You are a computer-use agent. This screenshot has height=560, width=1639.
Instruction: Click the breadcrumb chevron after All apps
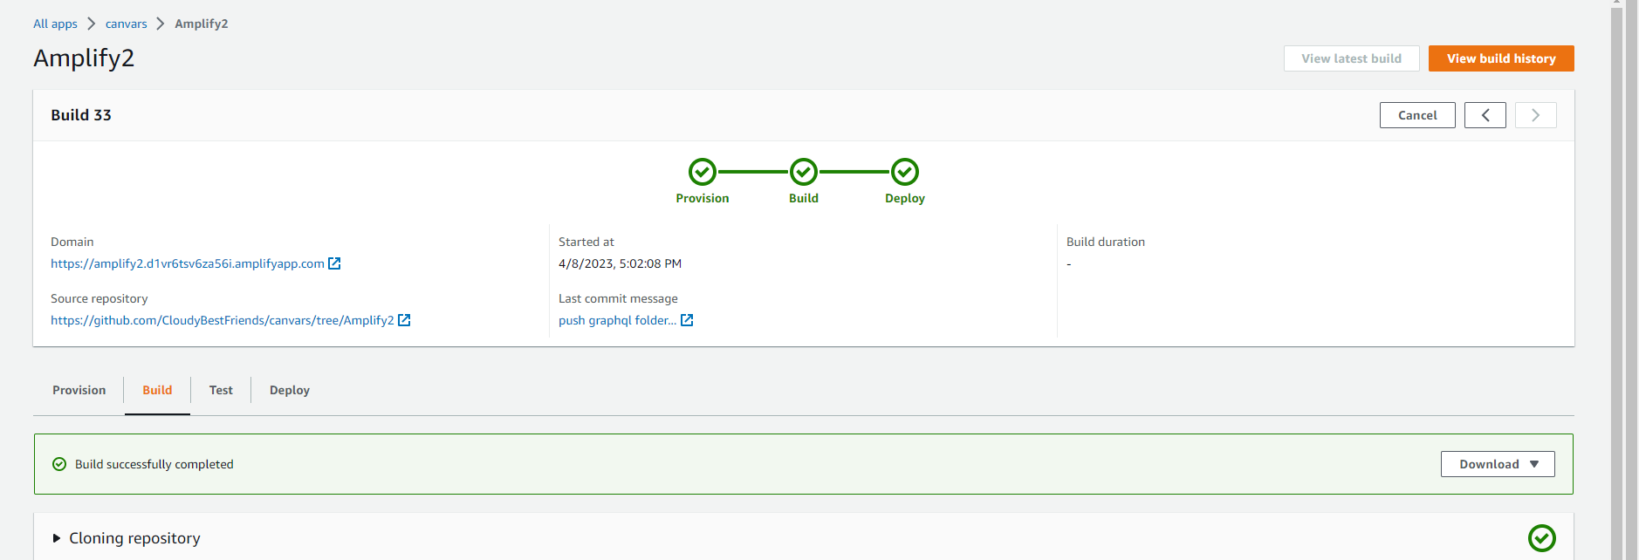pyautogui.click(x=92, y=24)
